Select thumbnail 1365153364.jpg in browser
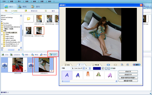 coord(29,31)
